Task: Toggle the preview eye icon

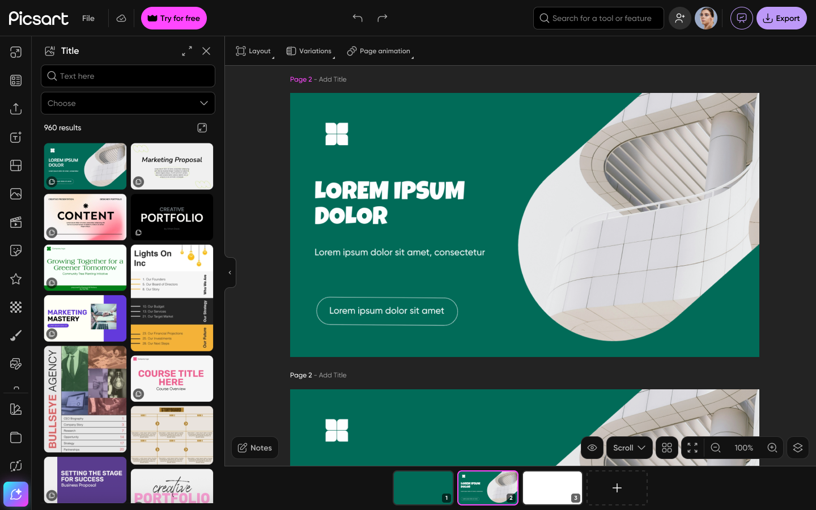Action: coord(592,448)
